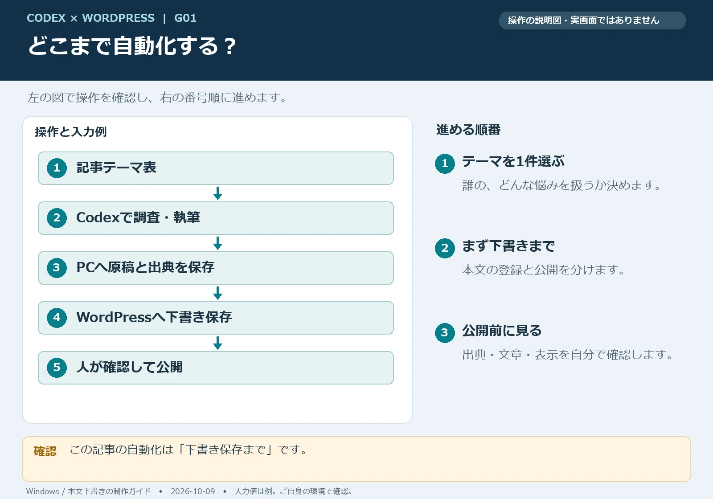Click the '操作の説明図・実画面ではありません' badge
The image size is (713, 499).
pyautogui.click(x=592, y=20)
